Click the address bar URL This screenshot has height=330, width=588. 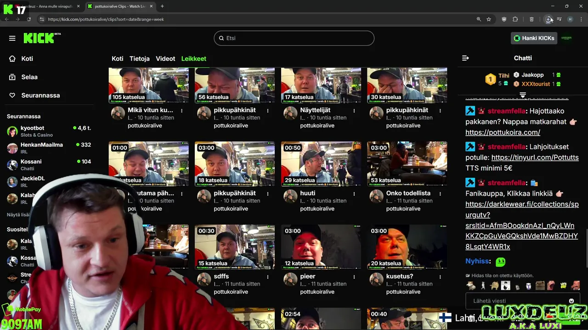[106, 19]
